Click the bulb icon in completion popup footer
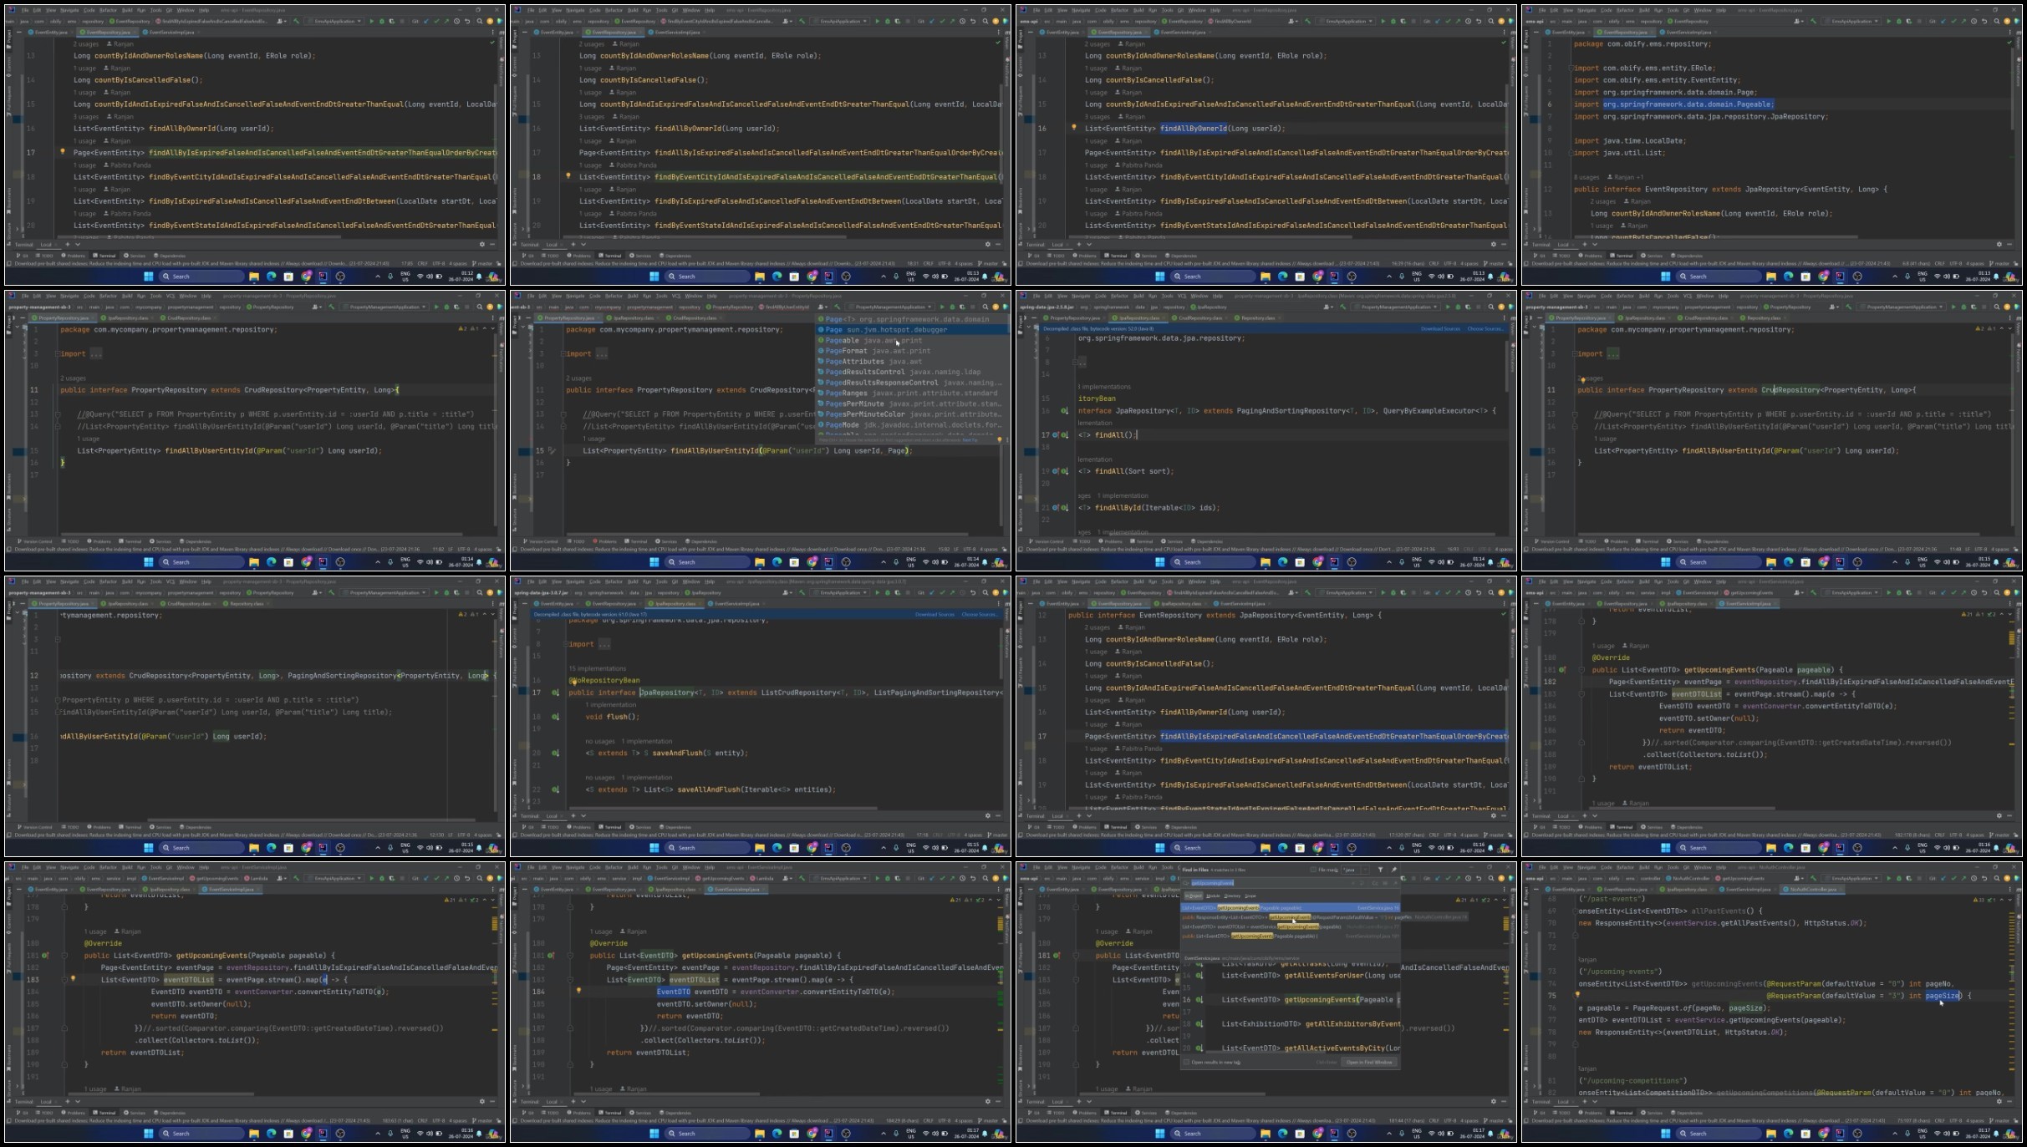Screen dimensions: 2027x1147 (999, 439)
